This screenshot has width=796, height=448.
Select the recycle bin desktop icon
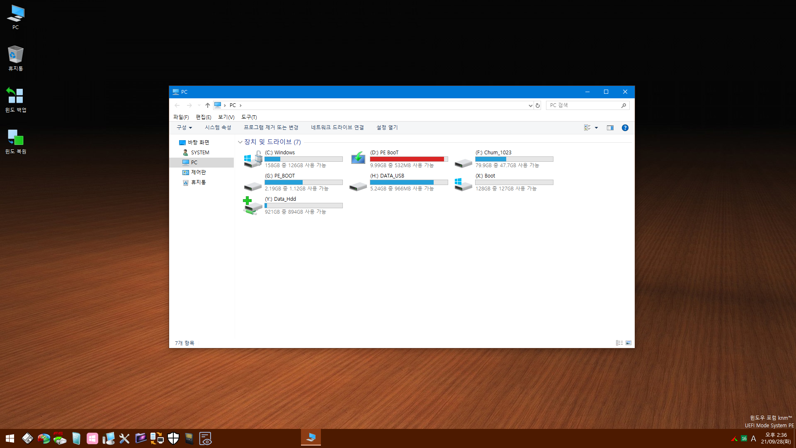tap(15, 58)
